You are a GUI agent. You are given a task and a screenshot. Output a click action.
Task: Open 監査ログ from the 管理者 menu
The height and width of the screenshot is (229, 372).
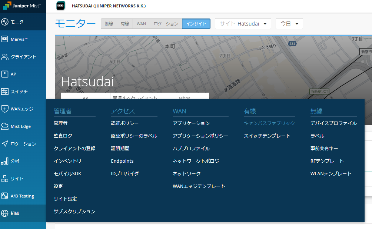pyautogui.click(x=63, y=136)
